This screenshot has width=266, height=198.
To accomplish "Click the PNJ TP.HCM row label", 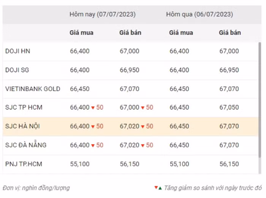I will [24, 164].
